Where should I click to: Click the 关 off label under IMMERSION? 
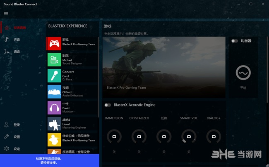tap(114, 152)
